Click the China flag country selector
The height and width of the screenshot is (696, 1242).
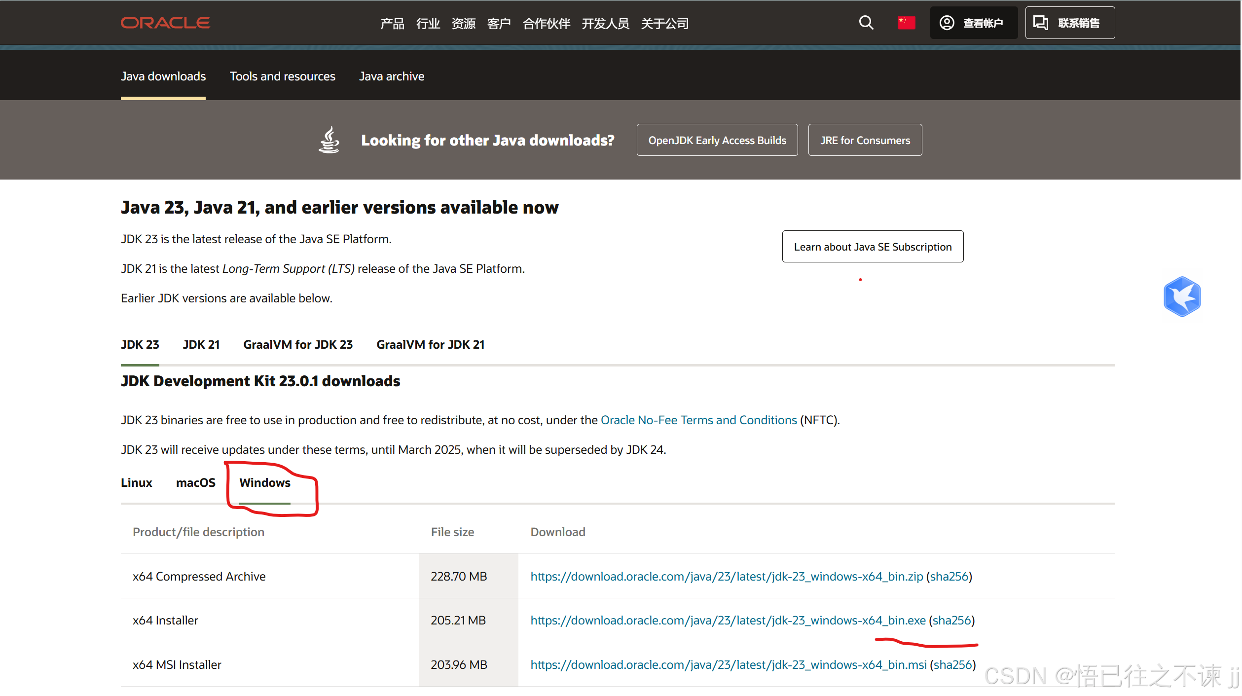906,23
